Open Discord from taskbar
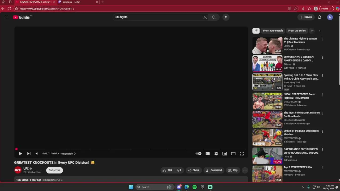 tap(179, 187)
